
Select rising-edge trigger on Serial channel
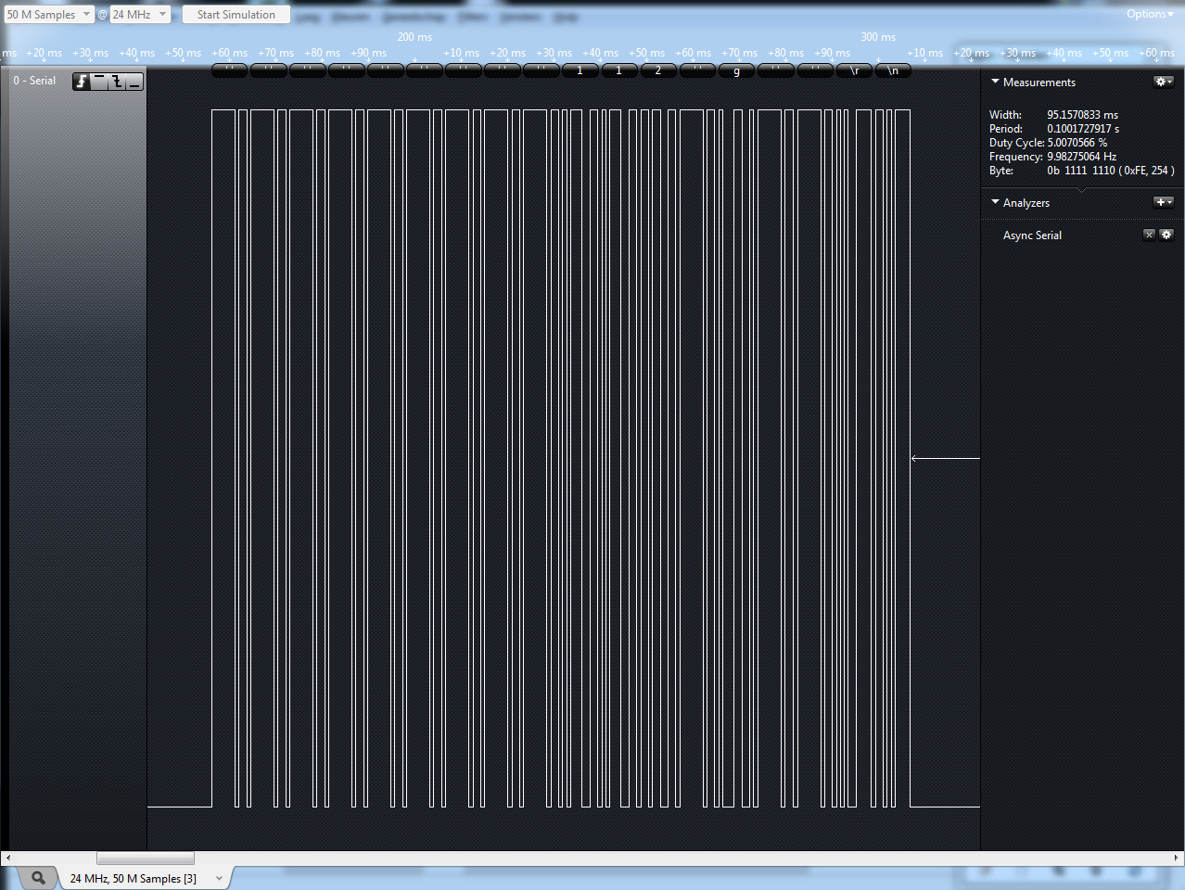[82, 81]
